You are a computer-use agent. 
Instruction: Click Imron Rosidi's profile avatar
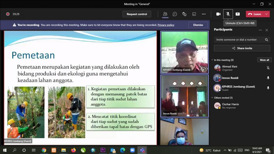click(x=217, y=78)
